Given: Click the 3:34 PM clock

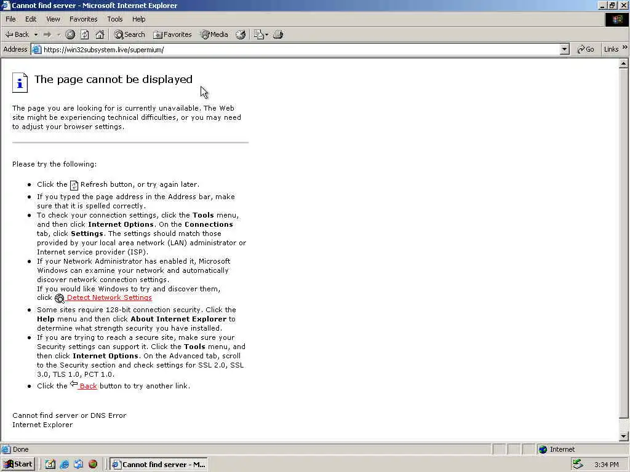Looking at the screenshot, I should click(606, 465).
